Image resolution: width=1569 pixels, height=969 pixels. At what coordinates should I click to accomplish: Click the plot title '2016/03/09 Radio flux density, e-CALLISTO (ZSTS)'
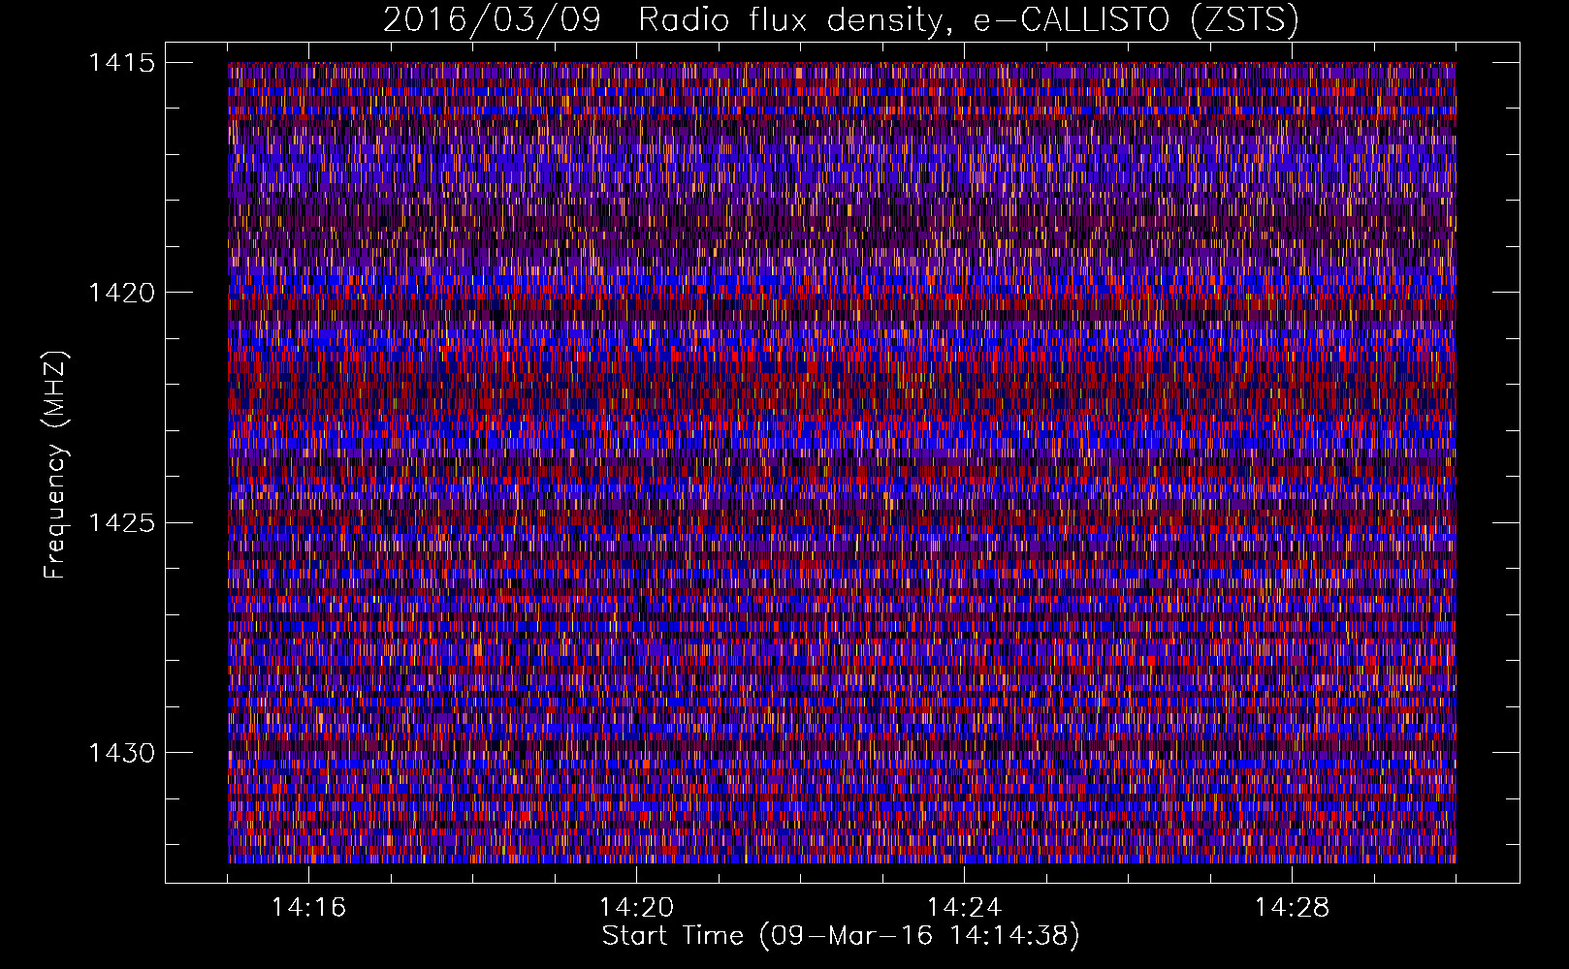[841, 20]
